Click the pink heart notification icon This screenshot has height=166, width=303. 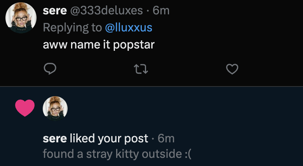coord(25,108)
